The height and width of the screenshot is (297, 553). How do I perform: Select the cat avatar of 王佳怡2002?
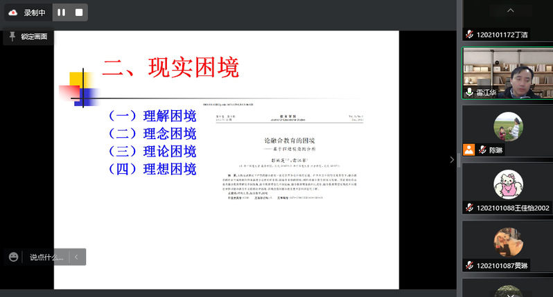(507, 185)
